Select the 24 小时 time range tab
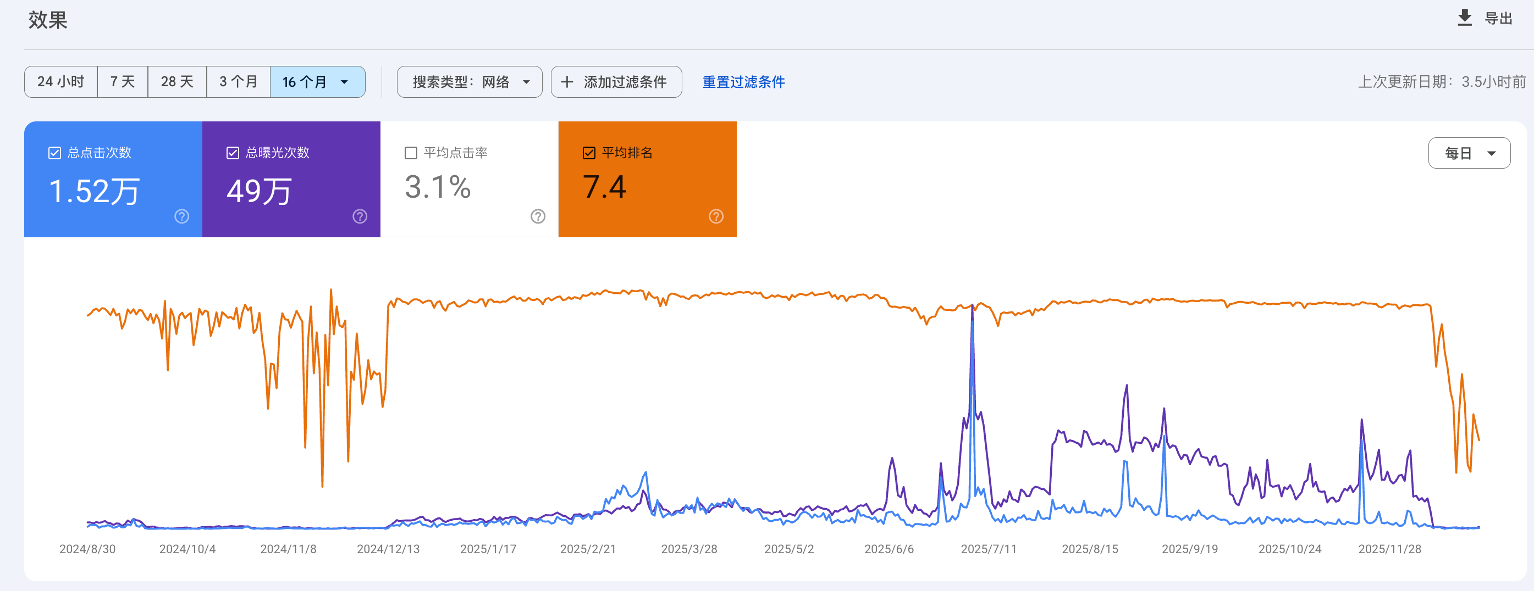Screen dimensions: 1534x591 [60, 82]
